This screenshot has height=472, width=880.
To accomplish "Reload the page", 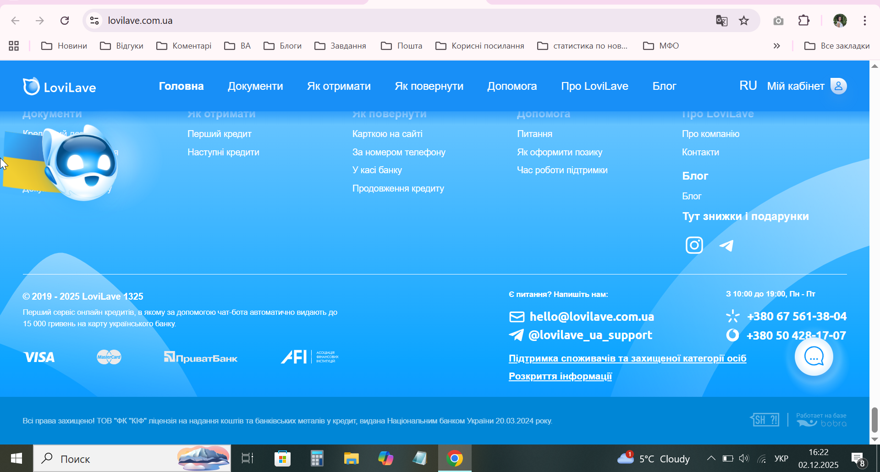I will tap(65, 21).
